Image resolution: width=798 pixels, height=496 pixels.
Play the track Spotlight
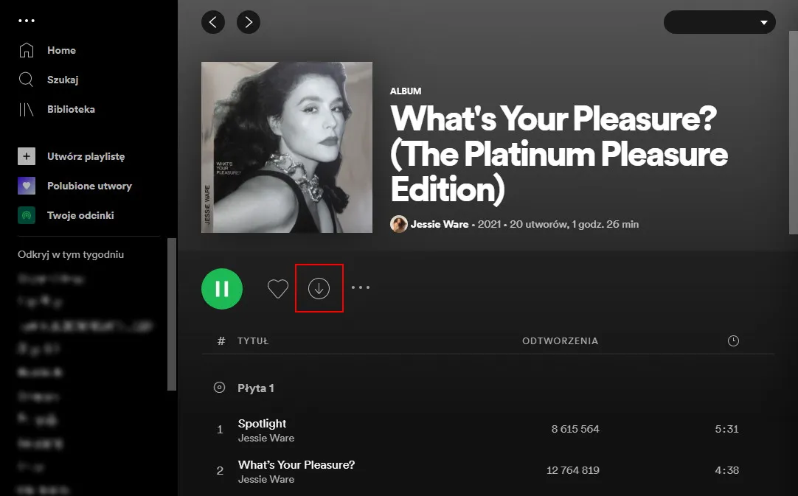click(261, 424)
